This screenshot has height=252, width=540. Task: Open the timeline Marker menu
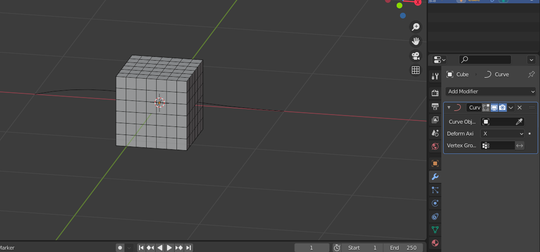click(x=7, y=248)
